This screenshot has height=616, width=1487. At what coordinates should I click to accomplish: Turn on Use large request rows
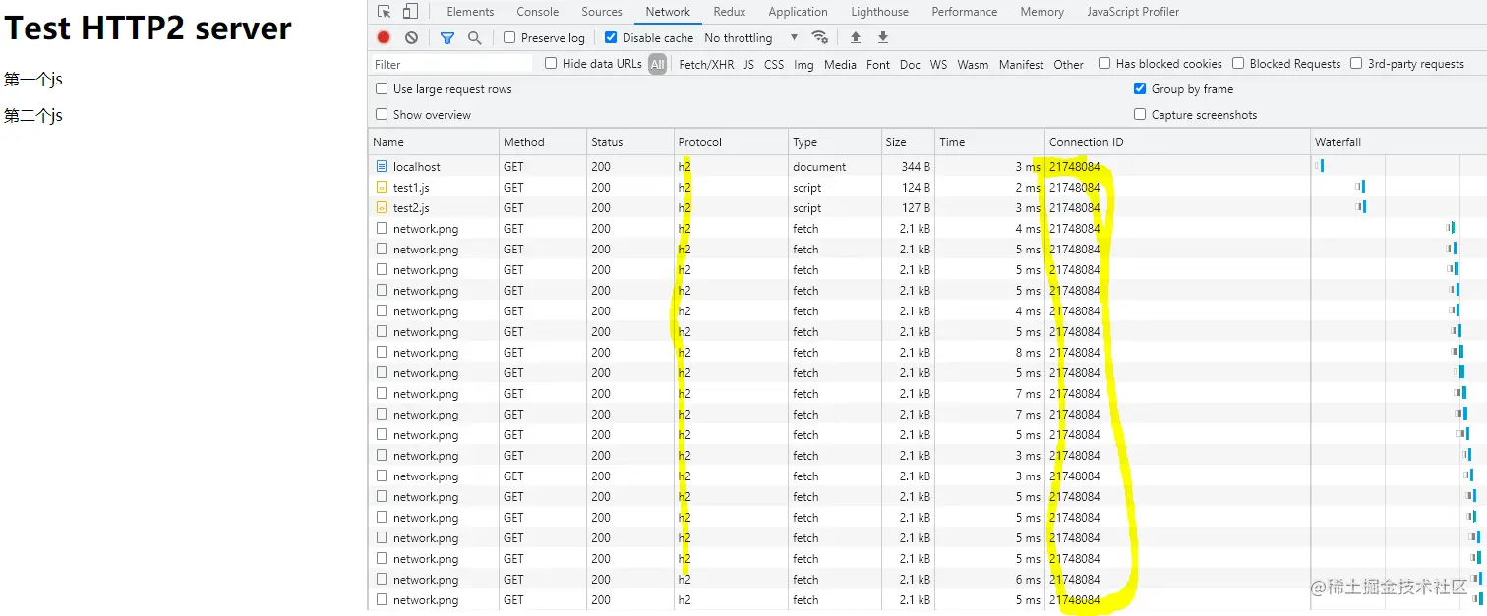pyautogui.click(x=382, y=88)
